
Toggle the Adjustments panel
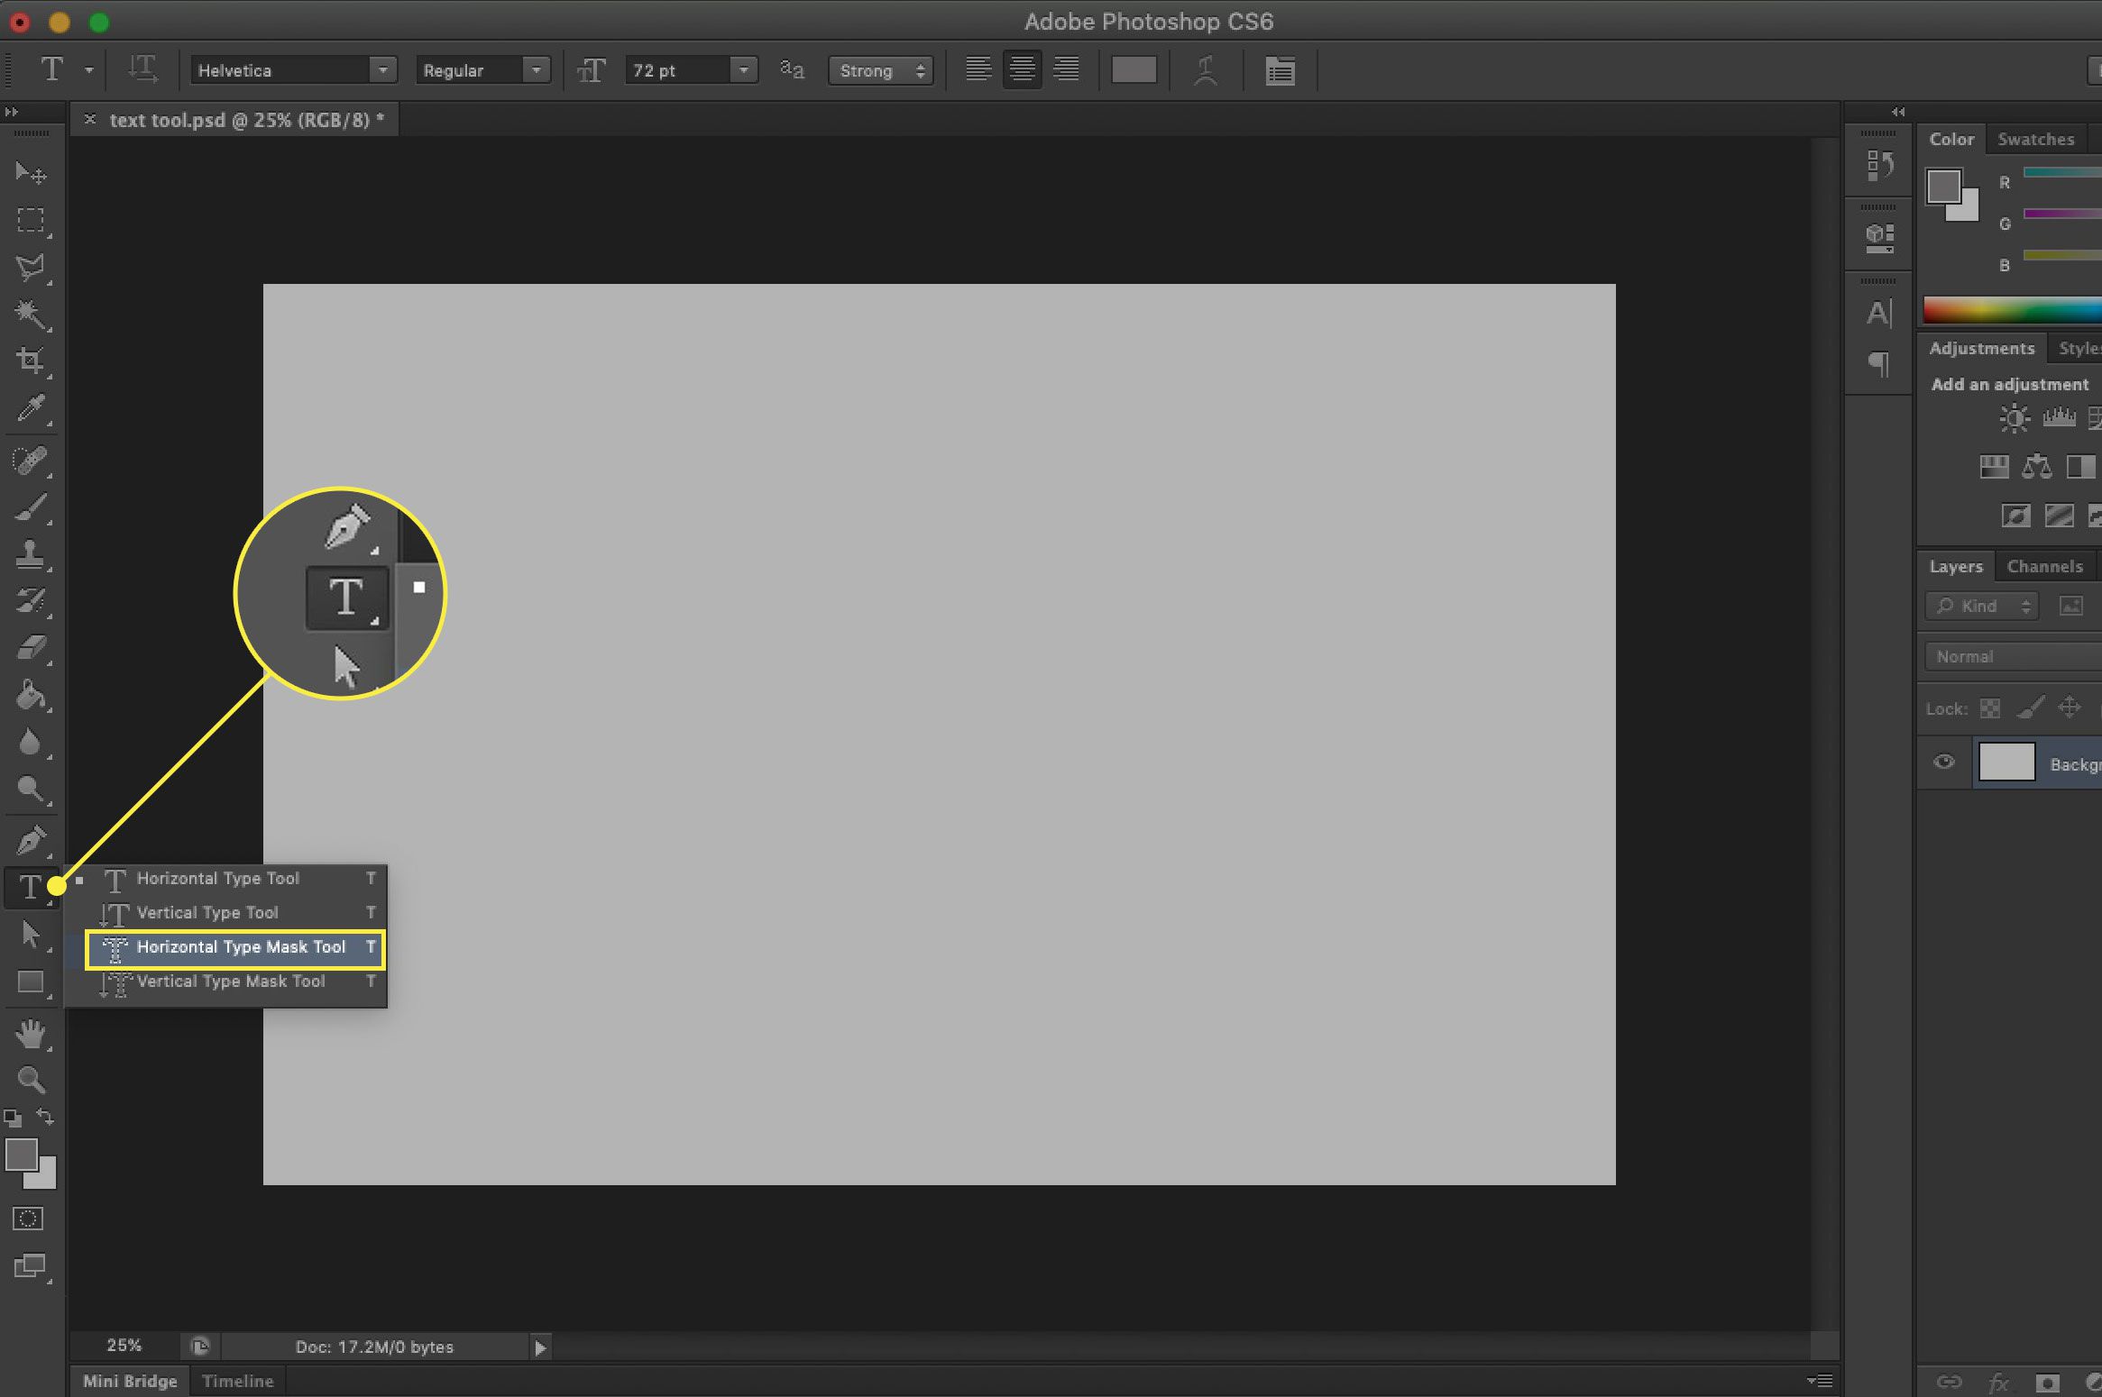click(1982, 348)
